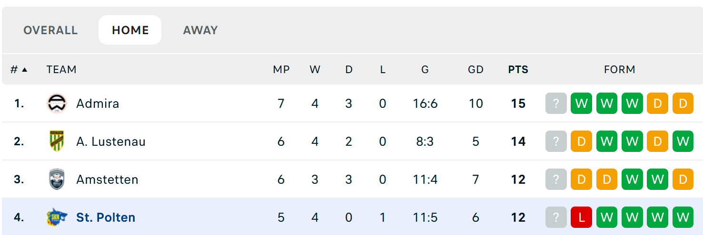
Task: Click Amstetten's last orange D form badge
Action: [x=683, y=179]
